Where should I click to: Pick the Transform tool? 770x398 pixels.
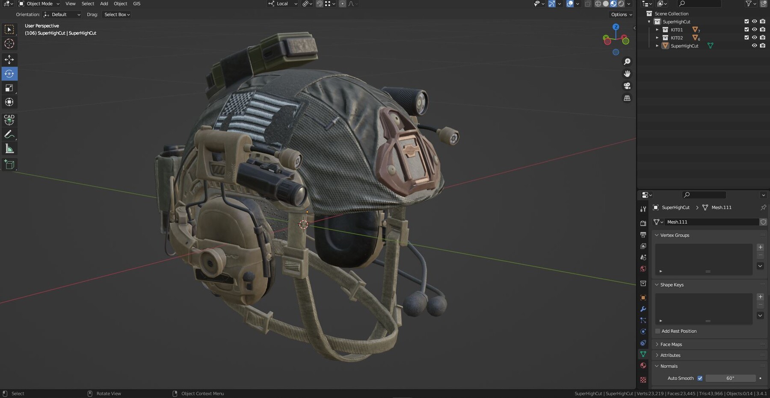click(x=9, y=102)
